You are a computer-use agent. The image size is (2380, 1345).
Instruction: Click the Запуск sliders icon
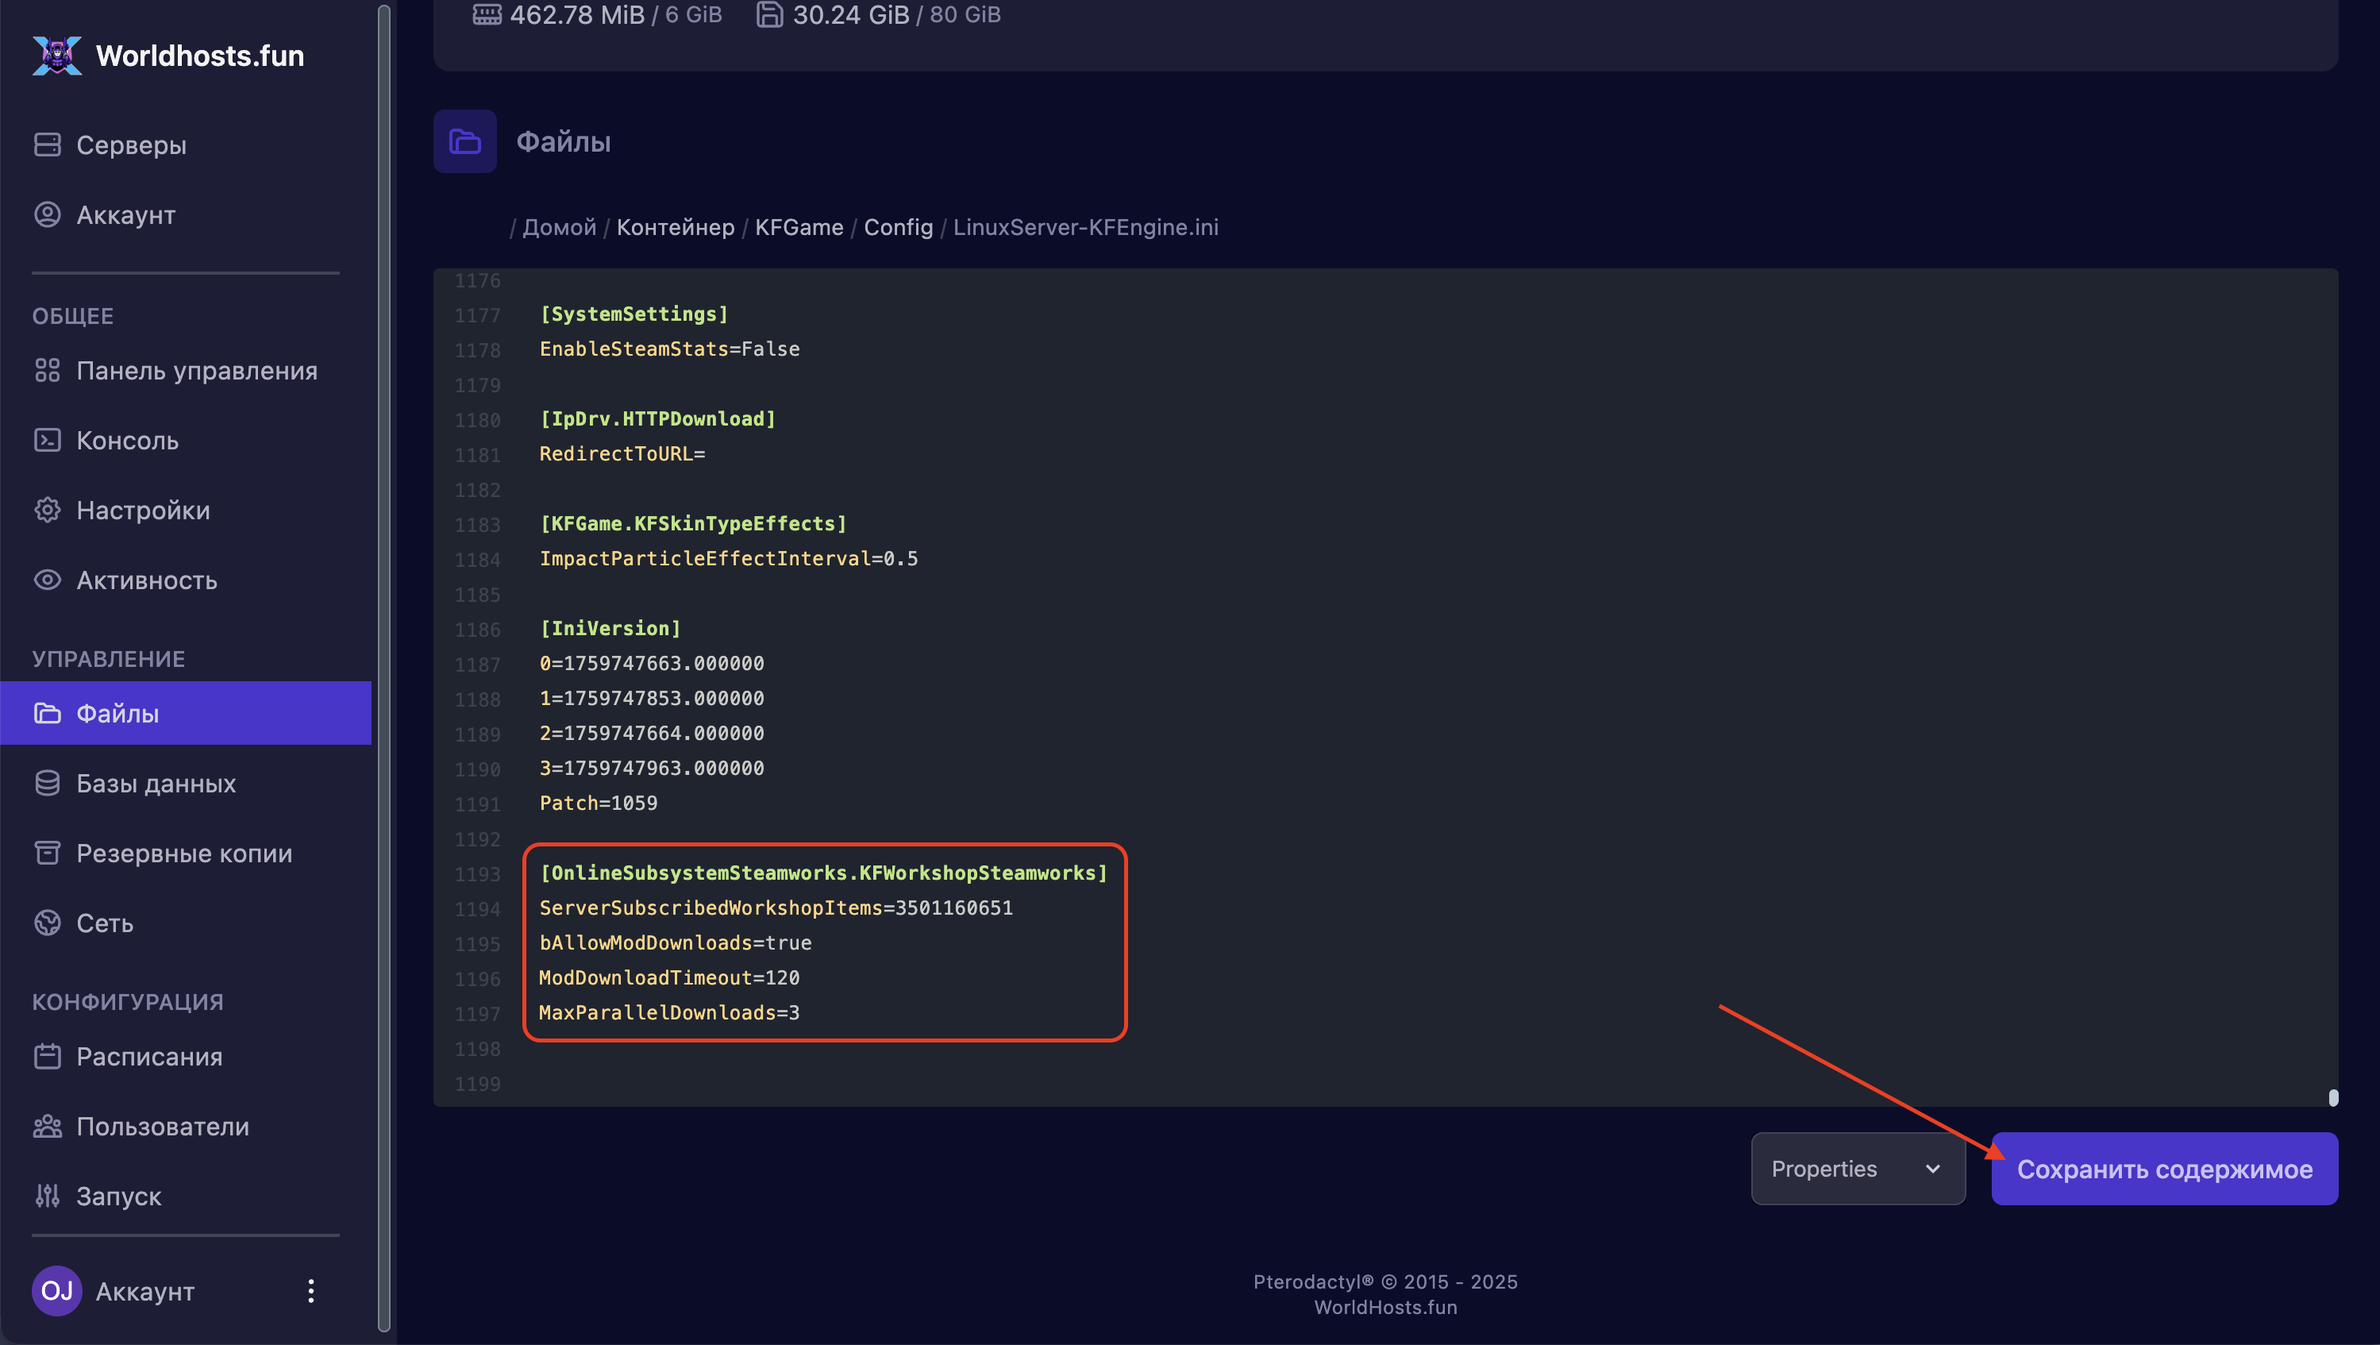(x=47, y=1197)
